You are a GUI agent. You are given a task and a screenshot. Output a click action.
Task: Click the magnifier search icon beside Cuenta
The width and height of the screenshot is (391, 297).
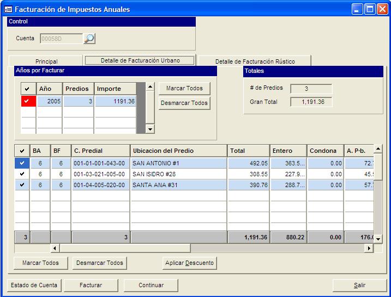coord(89,39)
